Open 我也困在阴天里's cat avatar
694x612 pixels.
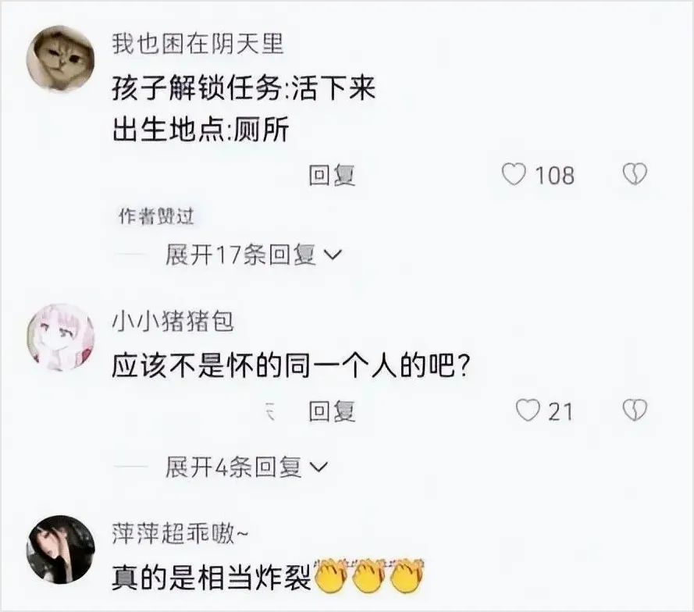[61, 59]
